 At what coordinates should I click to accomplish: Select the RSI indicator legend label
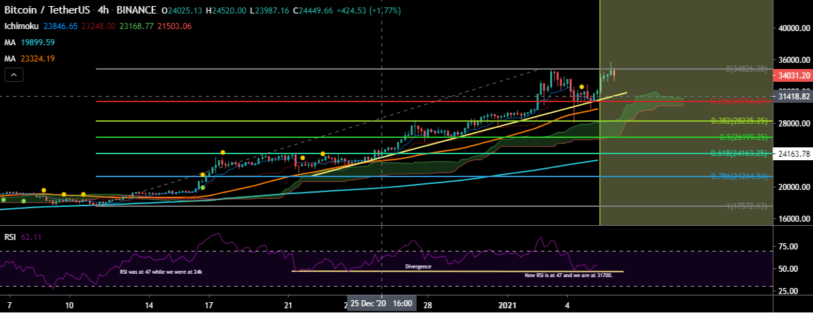pos(10,237)
